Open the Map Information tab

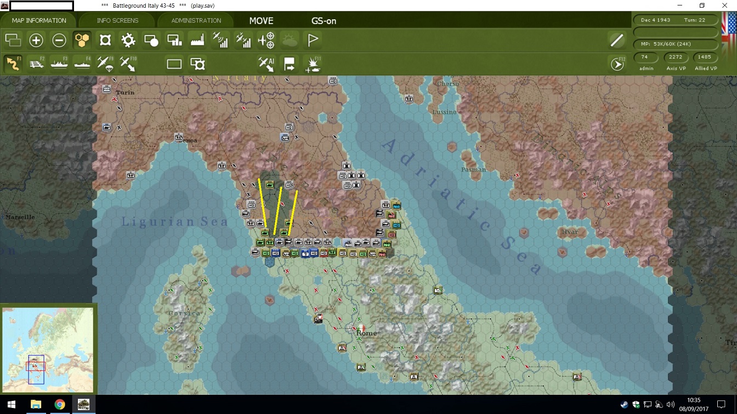[39, 20]
